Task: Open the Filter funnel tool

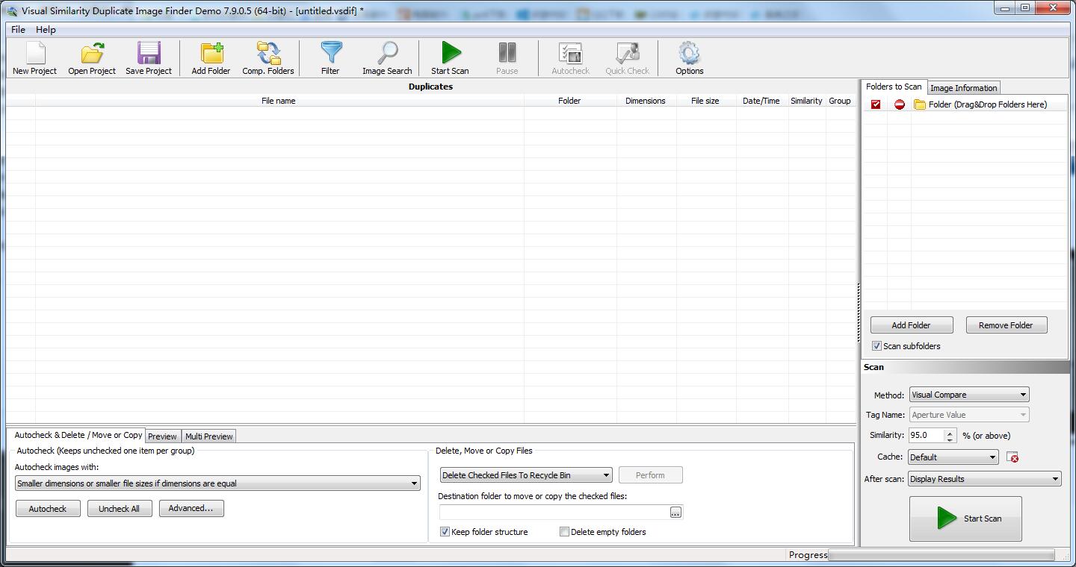Action: [330, 58]
